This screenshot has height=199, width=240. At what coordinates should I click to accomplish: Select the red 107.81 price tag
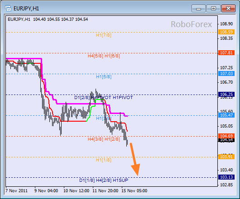[x=226, y=53]
